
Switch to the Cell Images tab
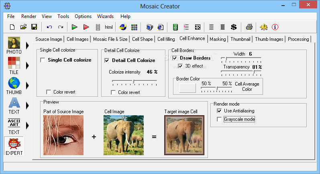click(77, 39)
